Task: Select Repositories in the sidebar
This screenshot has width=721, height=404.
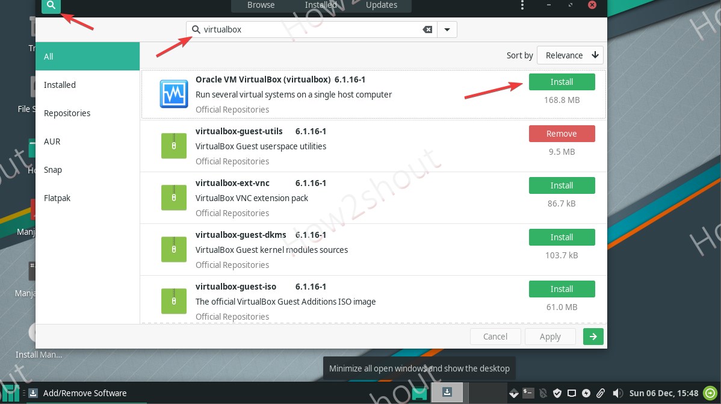Action: click(87, 113)
